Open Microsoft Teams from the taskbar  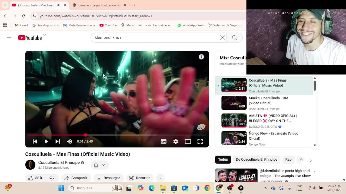click(x=197, y=188)
